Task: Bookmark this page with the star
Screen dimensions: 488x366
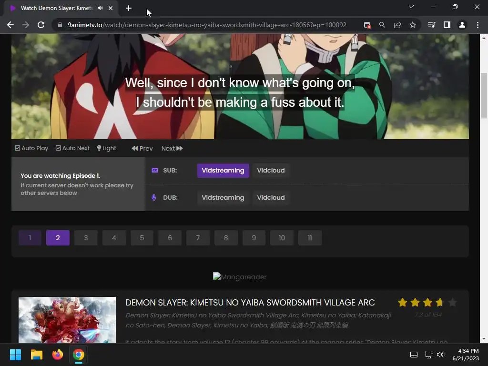Action: tap(413, 25)
